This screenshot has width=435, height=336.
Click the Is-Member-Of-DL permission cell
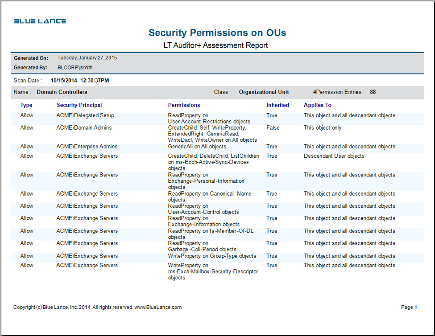coord(211,234)
